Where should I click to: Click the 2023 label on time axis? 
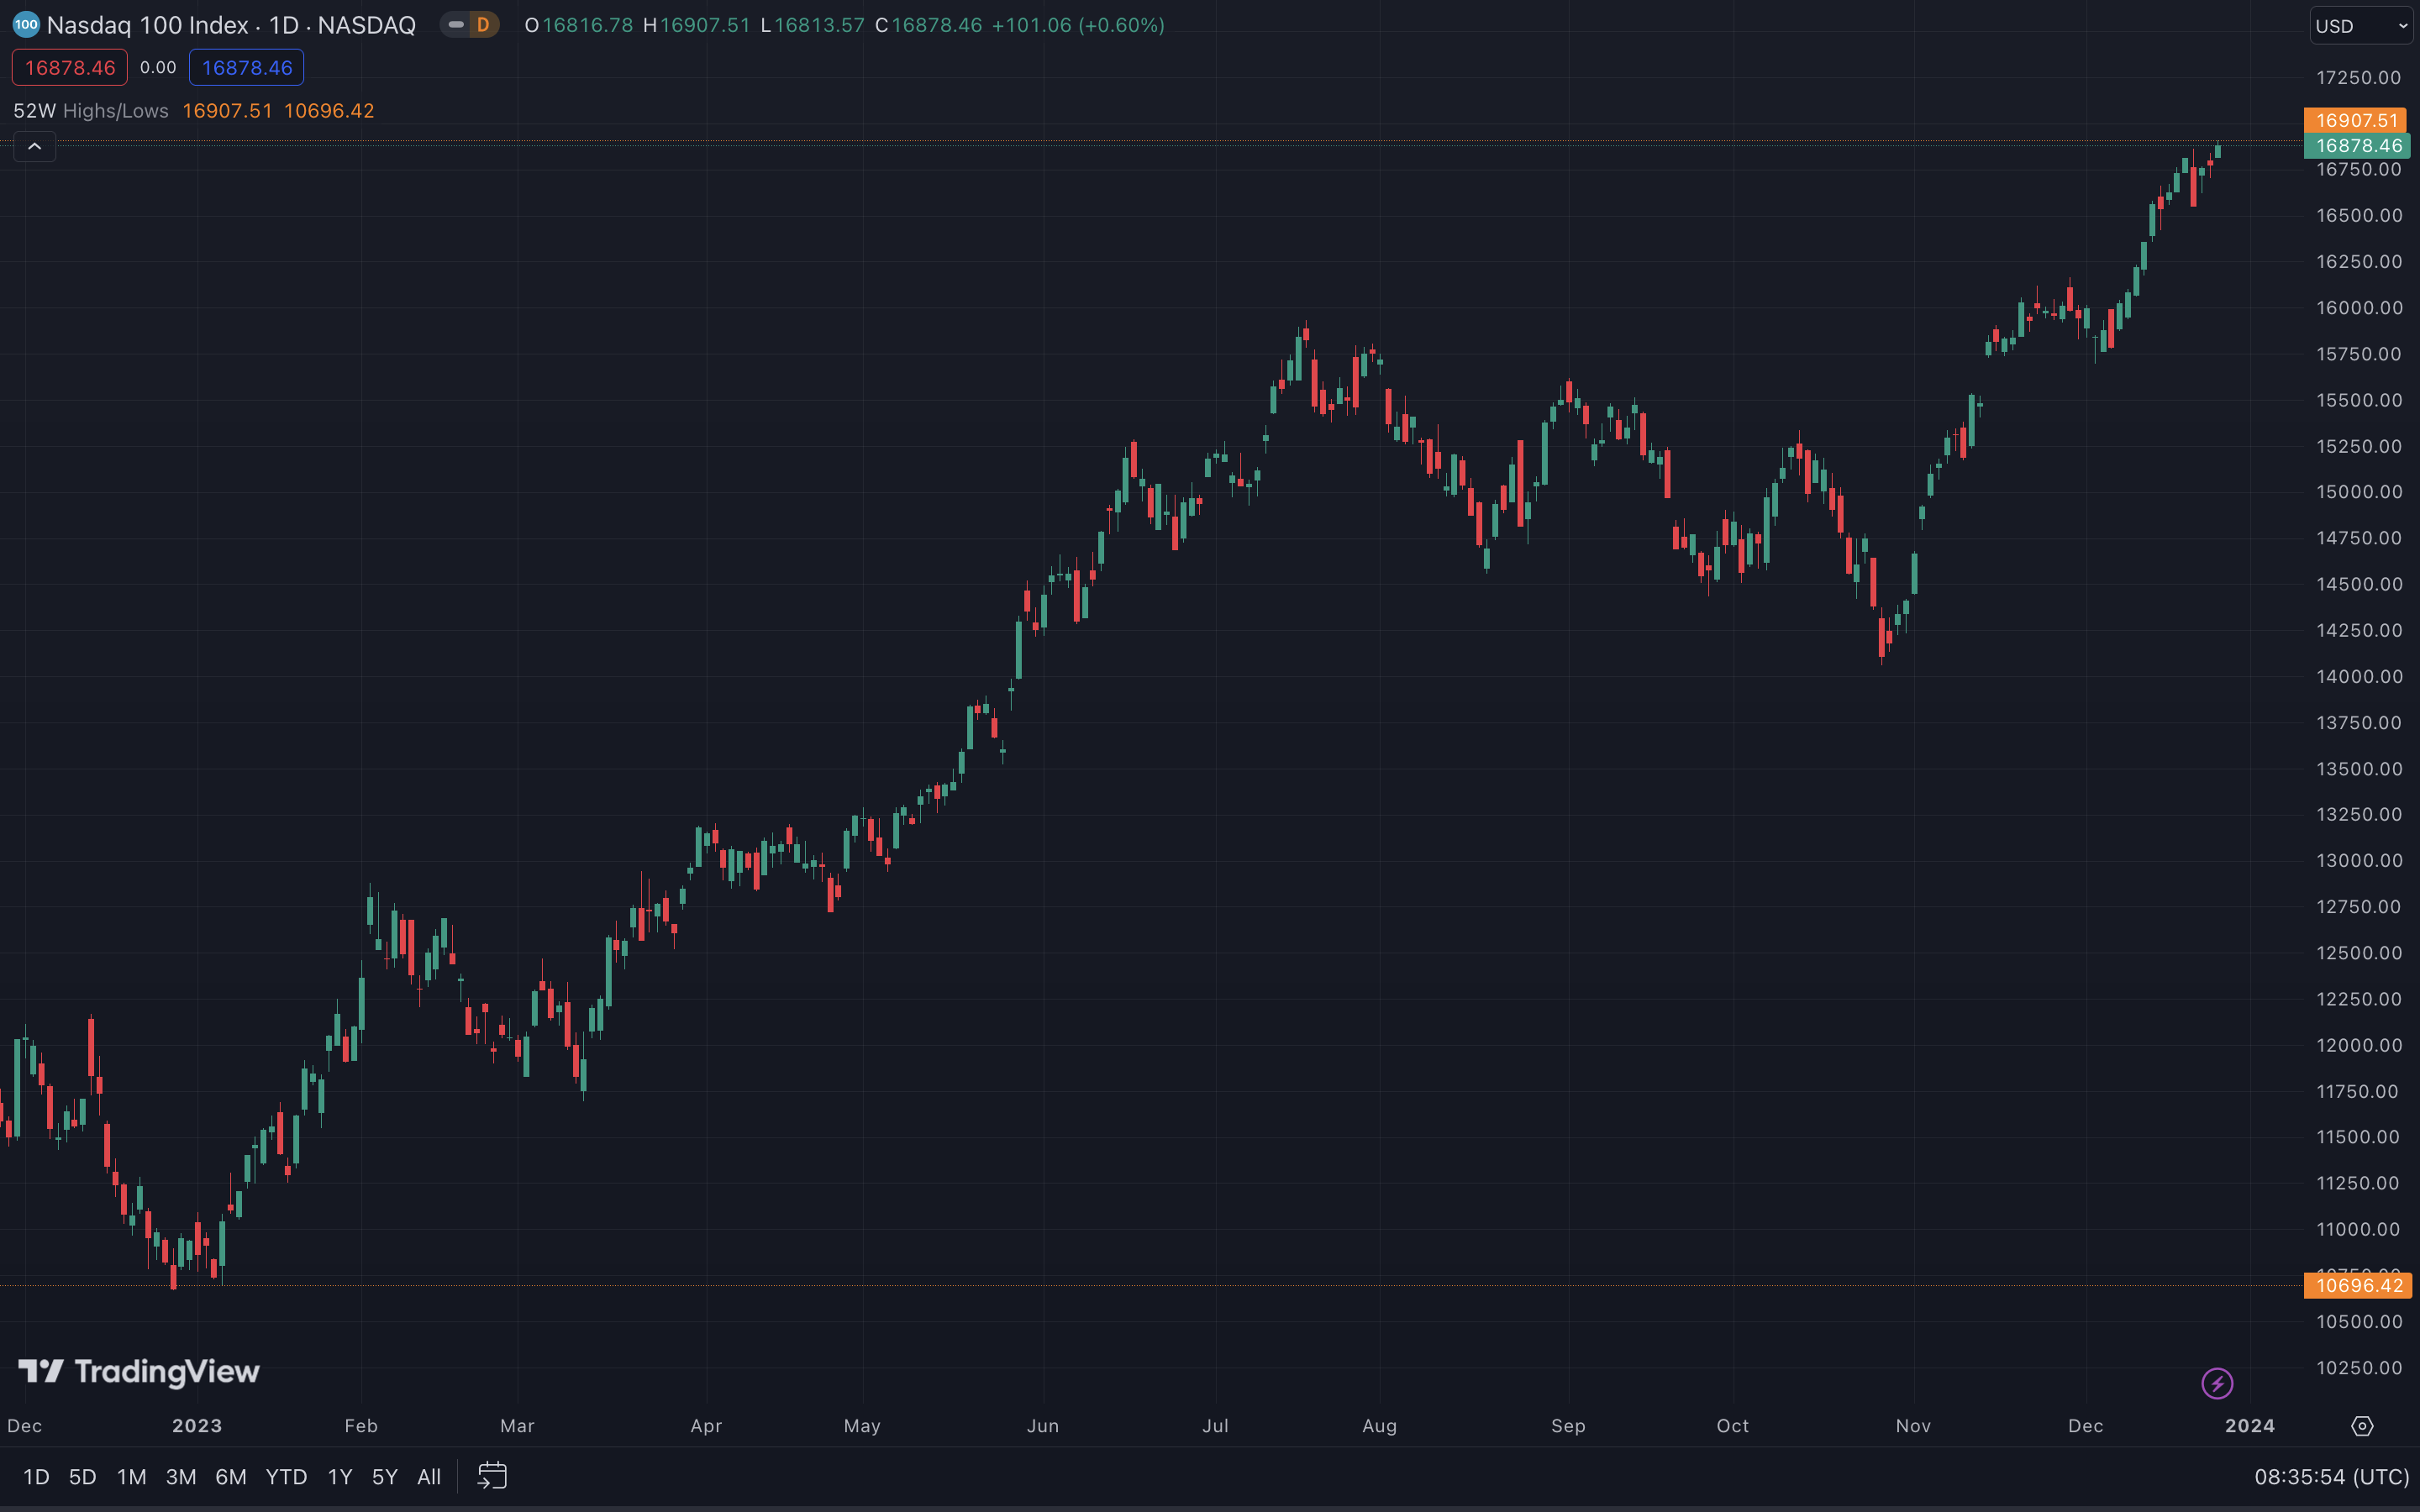pyautogui.click(x=197, y=1426)
